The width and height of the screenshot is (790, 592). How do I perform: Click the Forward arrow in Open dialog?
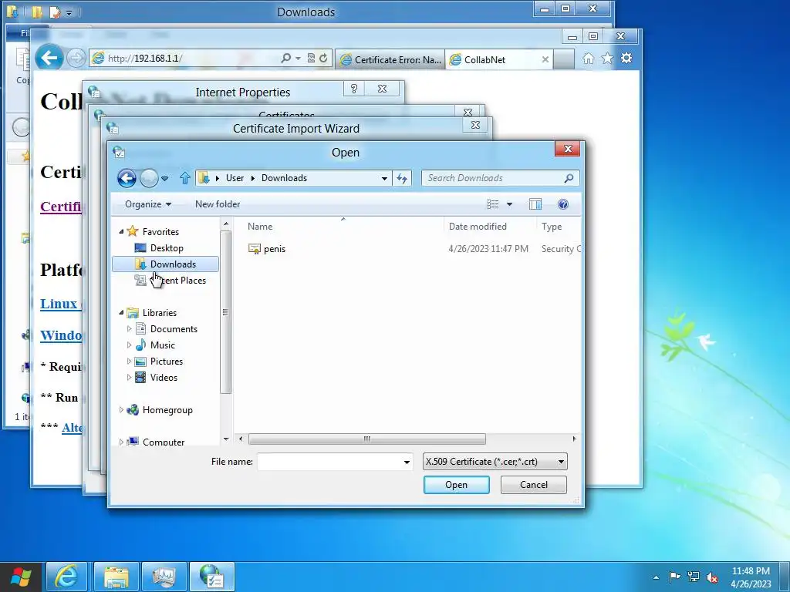pyautogui.click(x=149, y=178)
